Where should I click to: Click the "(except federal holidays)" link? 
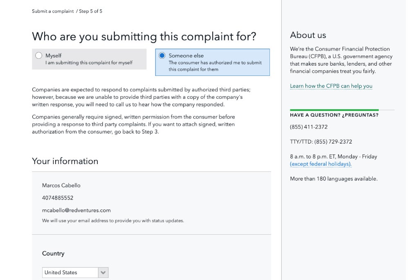click(321, 164)
